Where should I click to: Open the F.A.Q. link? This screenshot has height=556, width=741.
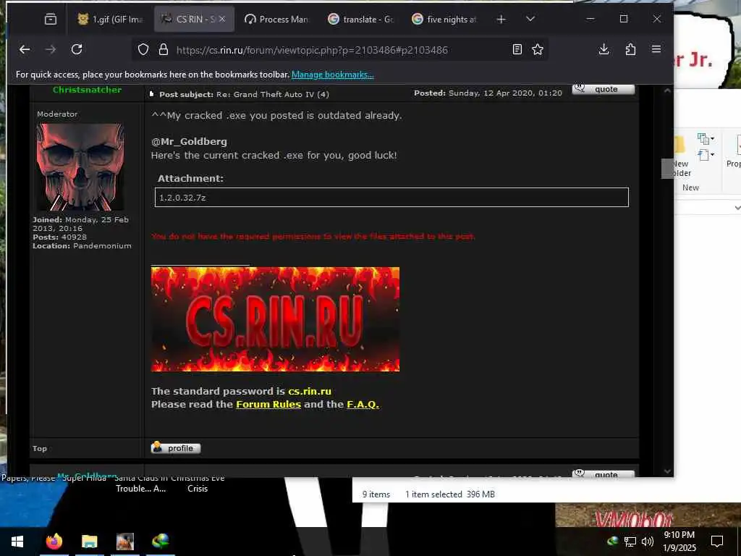pyautogui.click(x=363, y=404)
